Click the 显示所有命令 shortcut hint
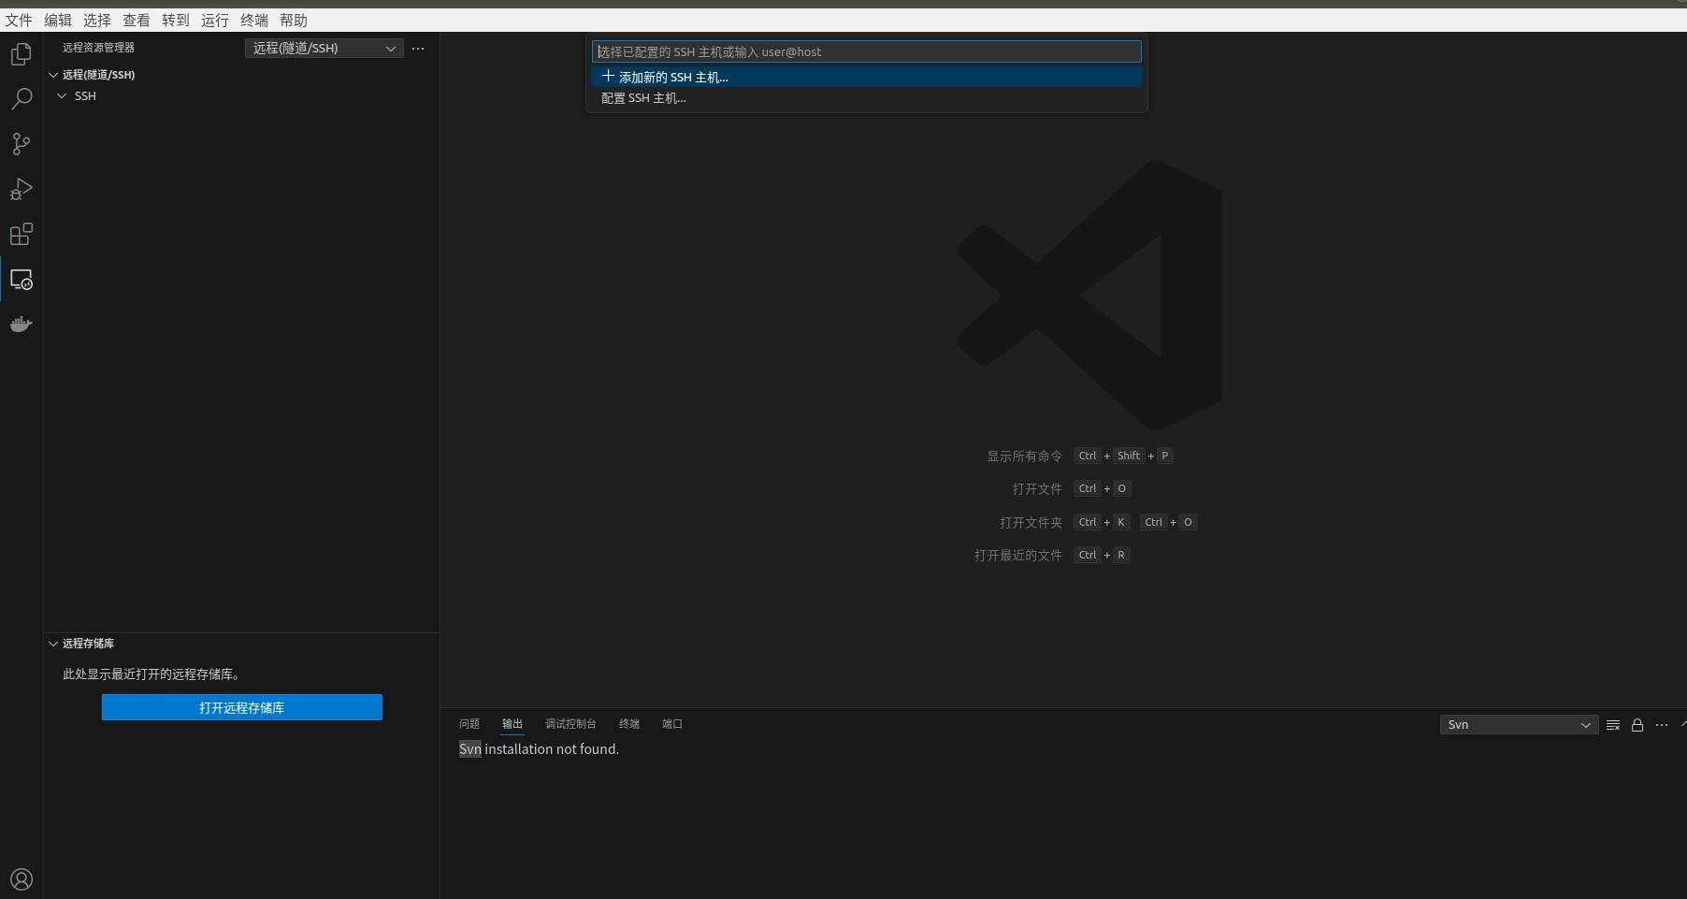Viewport: 1687px width, 899px height. point(1025,457)
